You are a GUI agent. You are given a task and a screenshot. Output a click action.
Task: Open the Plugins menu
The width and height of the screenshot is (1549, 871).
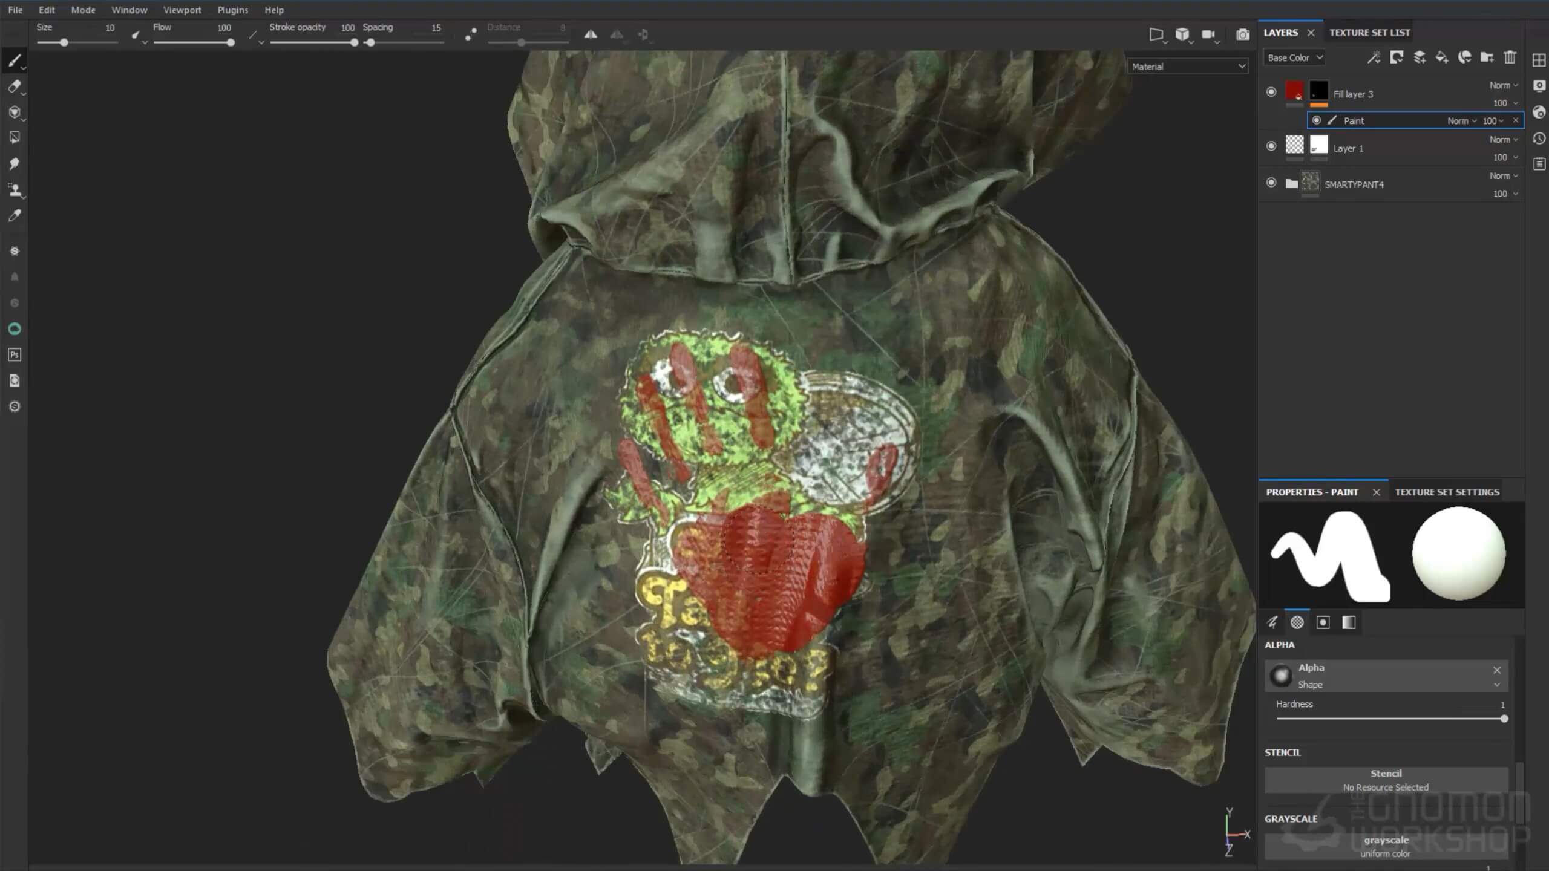[232, 10]
